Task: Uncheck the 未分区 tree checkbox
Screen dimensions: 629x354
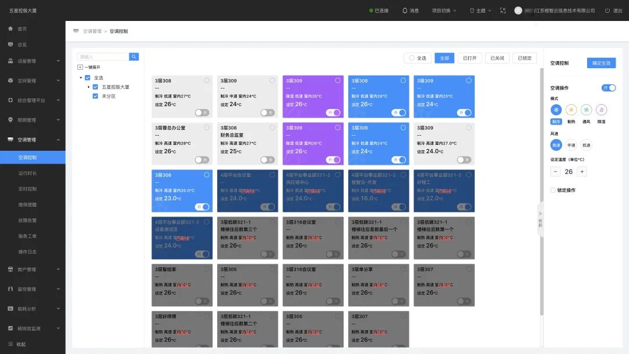Action: click(95, 96)
